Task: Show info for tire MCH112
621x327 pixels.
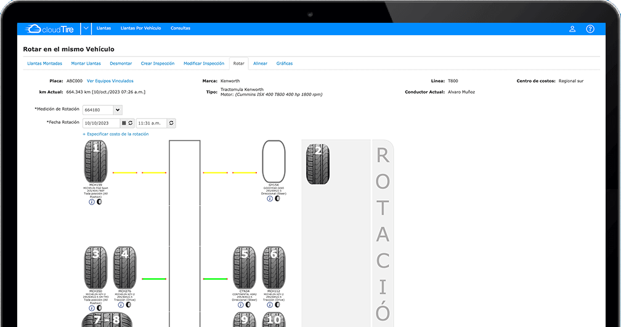Action: point(270,305)
